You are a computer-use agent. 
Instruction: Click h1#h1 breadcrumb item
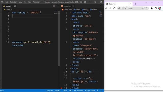pyautogui.click(x=93, y=10)
